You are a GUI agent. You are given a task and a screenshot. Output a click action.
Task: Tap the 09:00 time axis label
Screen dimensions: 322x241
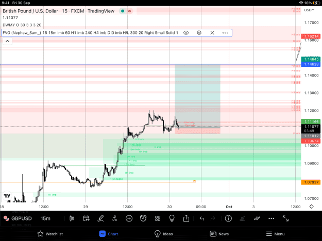click(x=201, y=207)
